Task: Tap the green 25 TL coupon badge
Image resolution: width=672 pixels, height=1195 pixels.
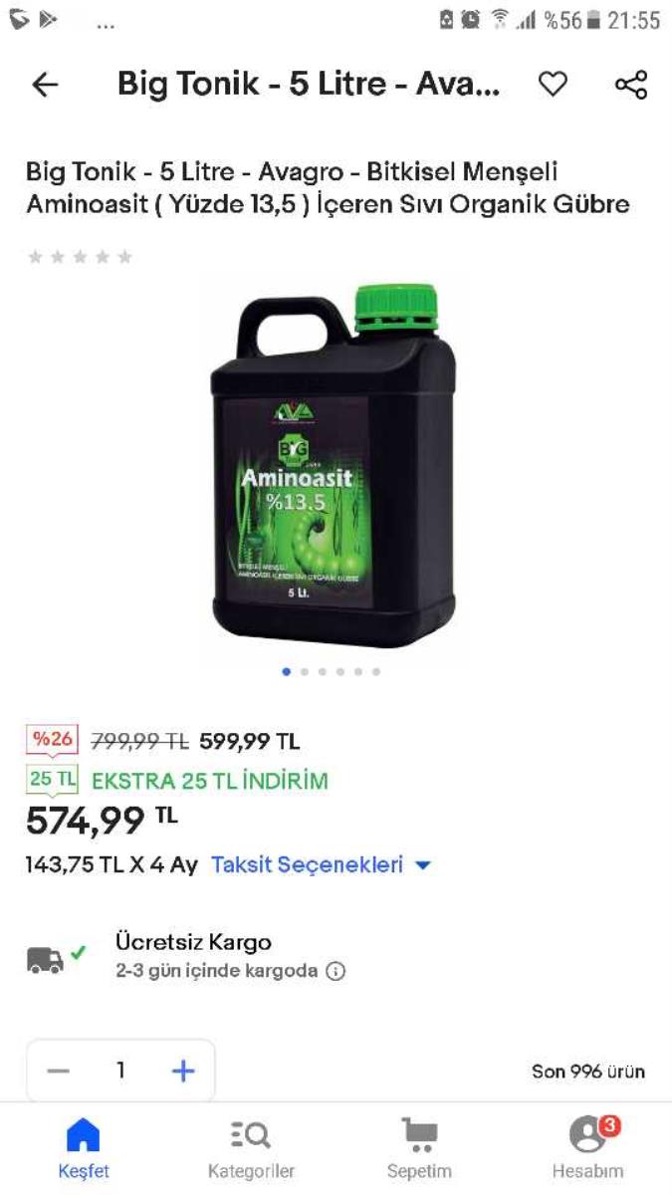Action: pos(52,780)
